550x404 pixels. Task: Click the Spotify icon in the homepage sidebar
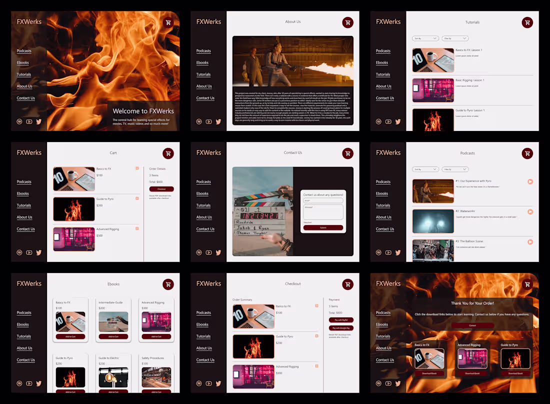click(19, 121)
